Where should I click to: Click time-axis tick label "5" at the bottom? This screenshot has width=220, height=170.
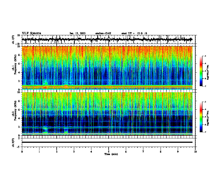109,152
